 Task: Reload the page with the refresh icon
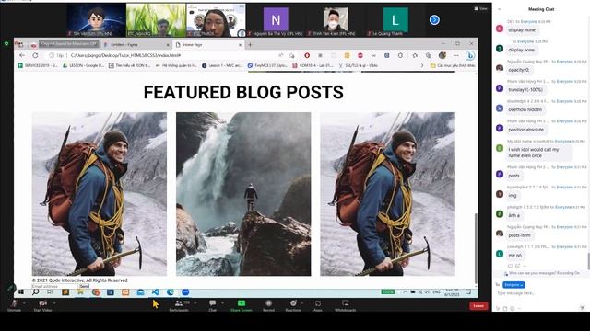[x=35, y=55]
